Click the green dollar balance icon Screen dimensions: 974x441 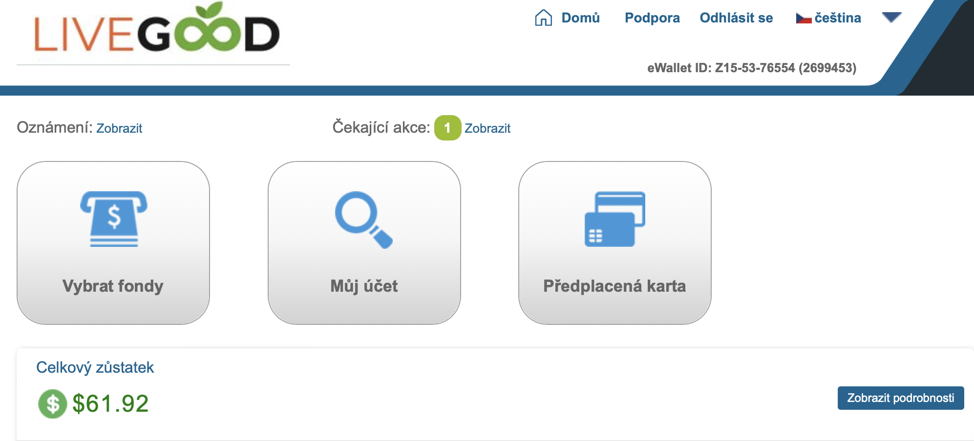(52, 404)
